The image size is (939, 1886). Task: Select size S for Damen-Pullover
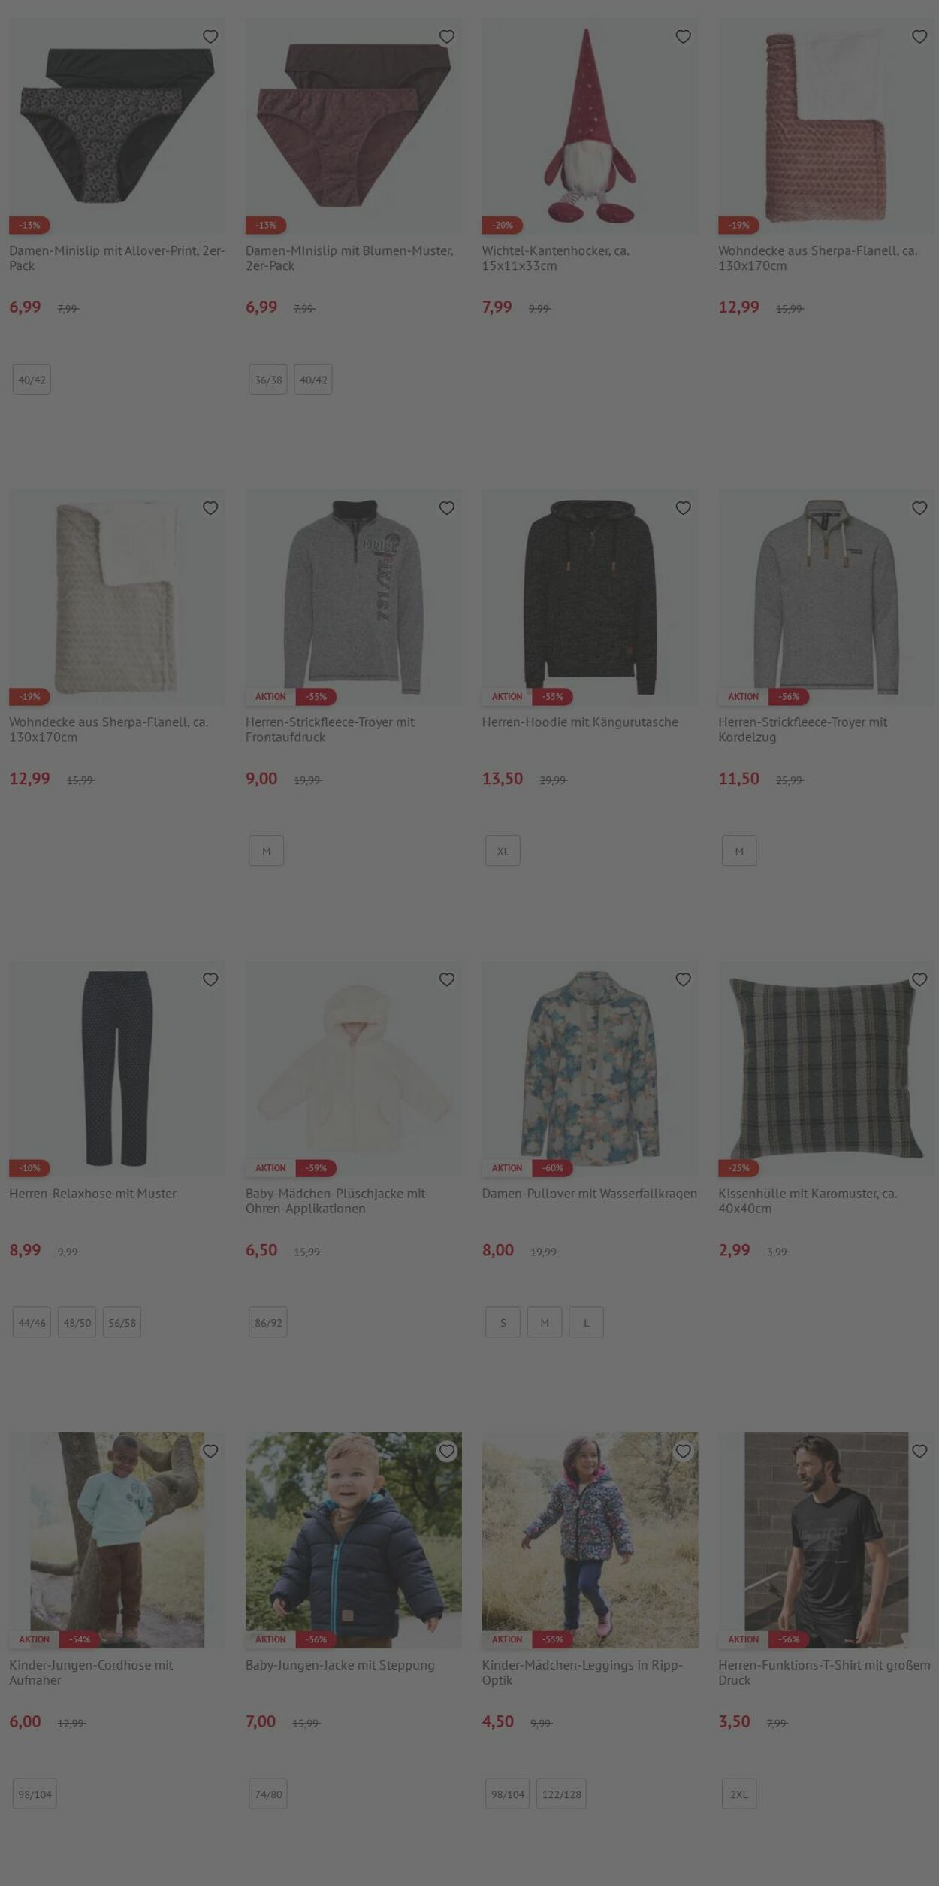[503, 1322]
